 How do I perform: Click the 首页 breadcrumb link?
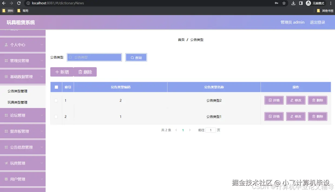181,40
